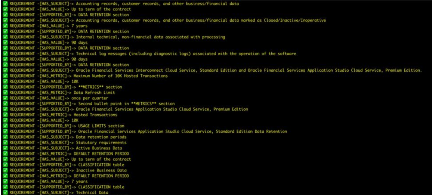Click checkbox beside 'Standard Edition Data Retention' line
This screenshot has height=195, width=432.
5,131
